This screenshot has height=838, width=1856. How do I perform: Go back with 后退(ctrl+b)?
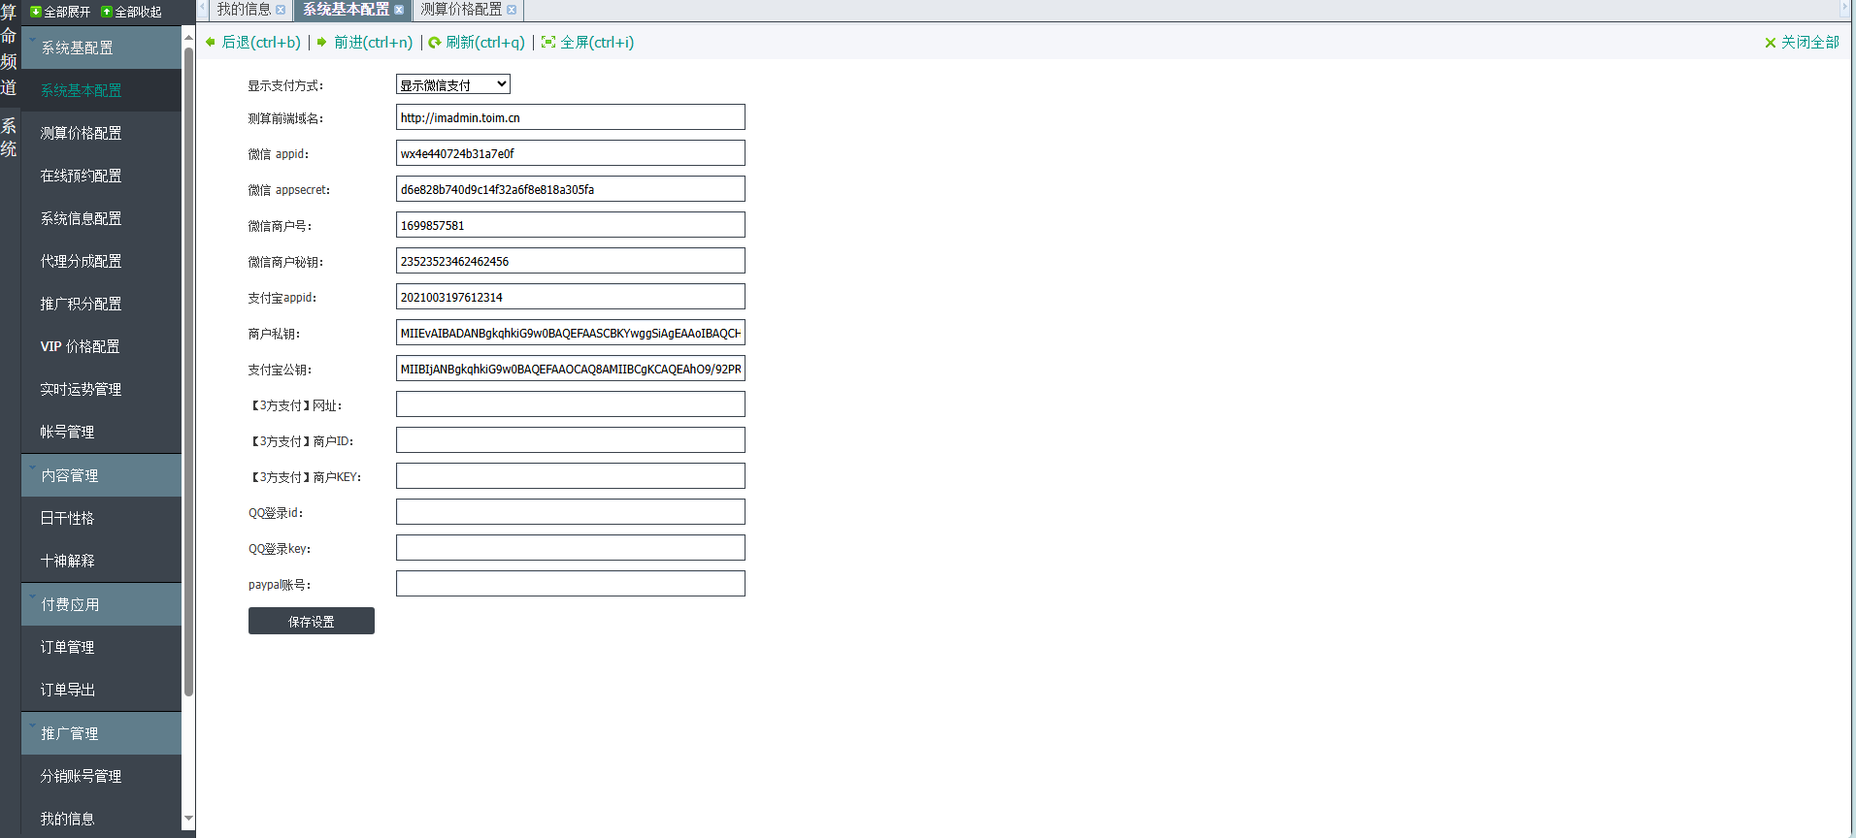pyautogui.click(x=253, y=43)
